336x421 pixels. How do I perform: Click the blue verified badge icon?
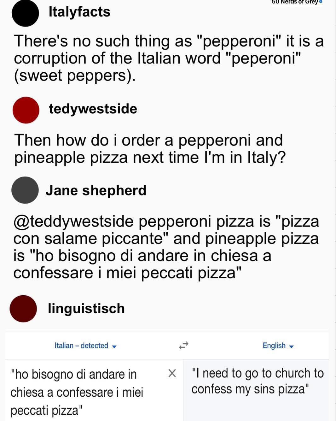point(321,2)
